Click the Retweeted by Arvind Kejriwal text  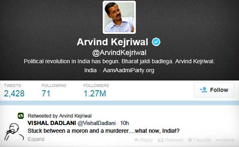[x=60, y=116]
